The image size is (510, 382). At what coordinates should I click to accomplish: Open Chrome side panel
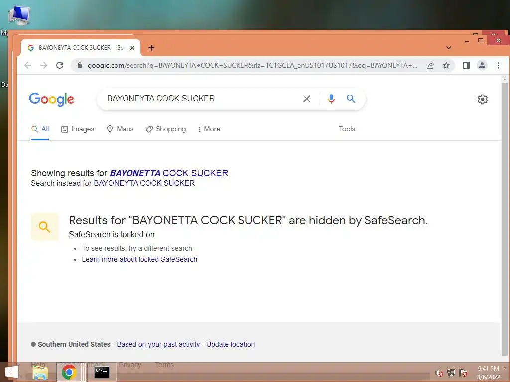pyautogui.click(x=466, y=65)
